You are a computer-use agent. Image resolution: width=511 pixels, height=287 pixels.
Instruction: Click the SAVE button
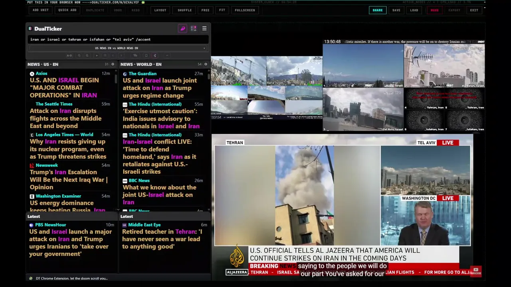(396, 10)
